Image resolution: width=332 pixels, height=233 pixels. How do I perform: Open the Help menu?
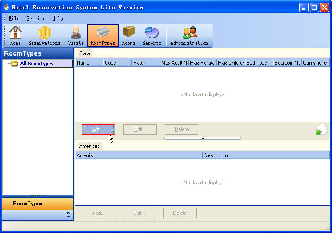[57, 19]
